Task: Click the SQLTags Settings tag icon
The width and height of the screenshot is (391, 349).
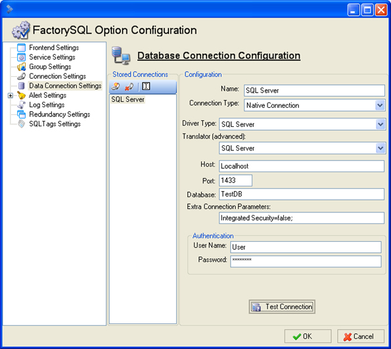Action: coord(22,124)
